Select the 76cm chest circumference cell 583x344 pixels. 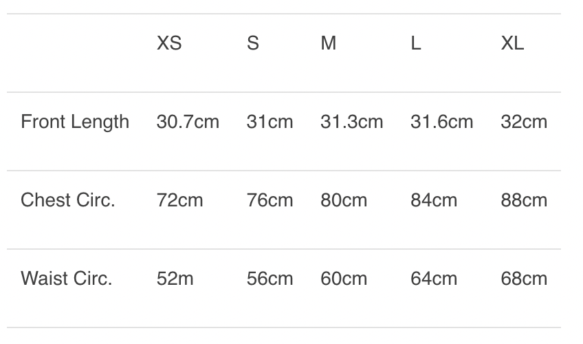pos(269,200)
